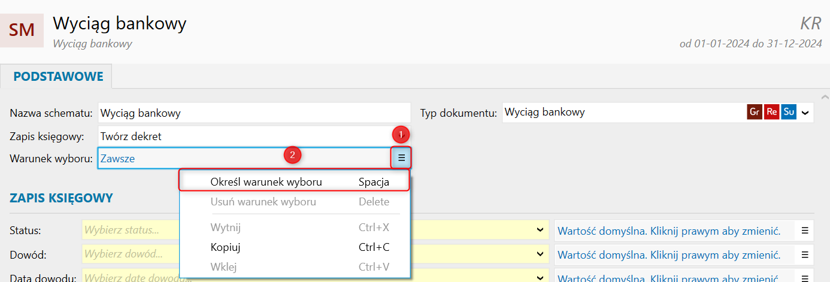Expand the Typ dokumentu dropdown arrow

(805, 113)
